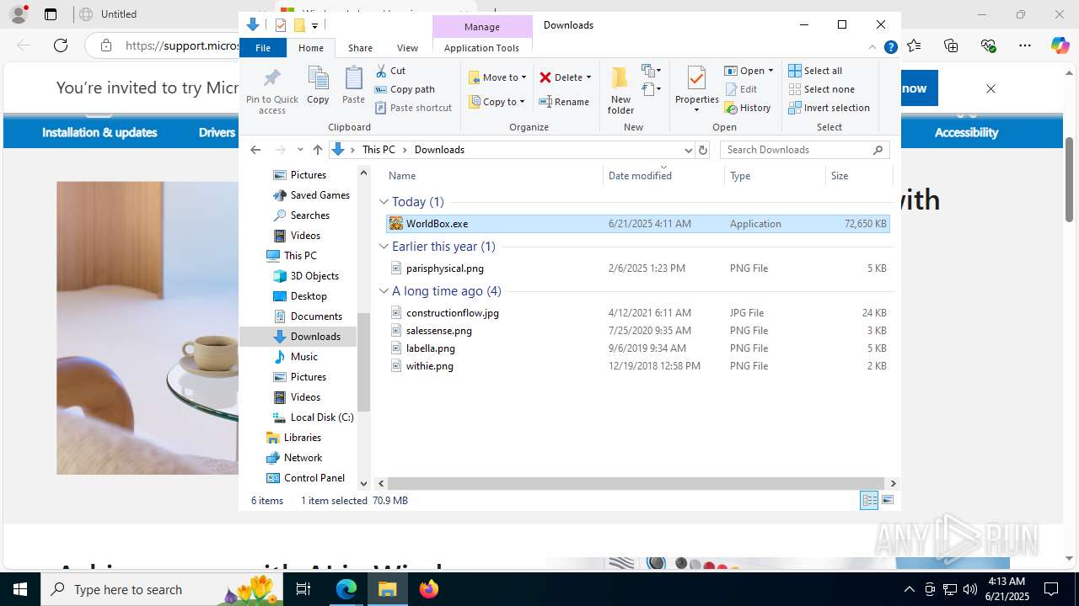
Task: Pin selection to Quick access
Action: pos(272,91)
